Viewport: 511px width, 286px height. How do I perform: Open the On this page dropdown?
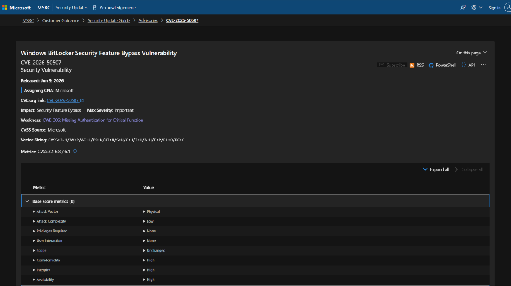point(471,53)
